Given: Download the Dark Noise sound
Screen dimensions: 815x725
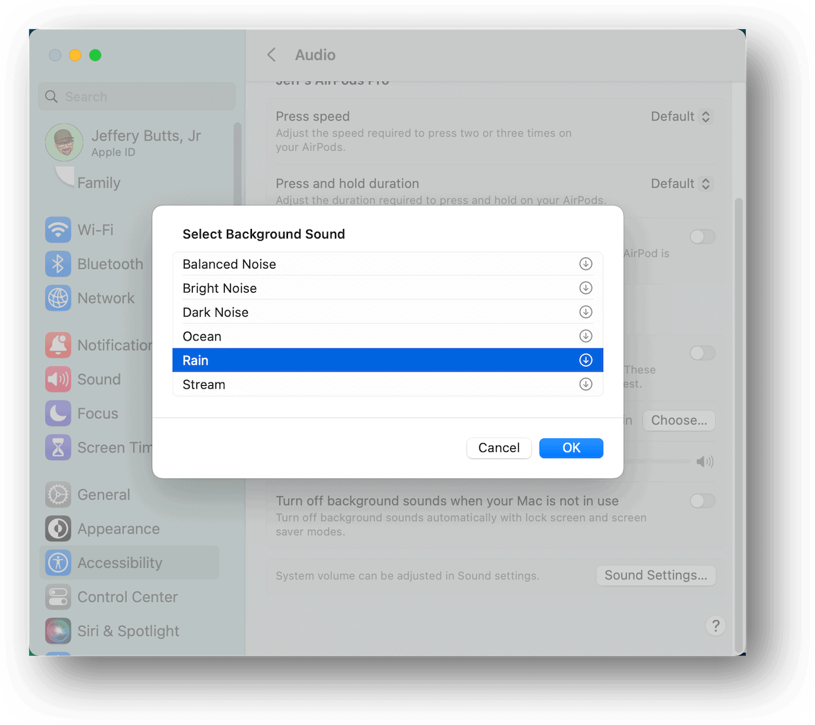Looking at the screenshot, I should click(x=585, y=312).
